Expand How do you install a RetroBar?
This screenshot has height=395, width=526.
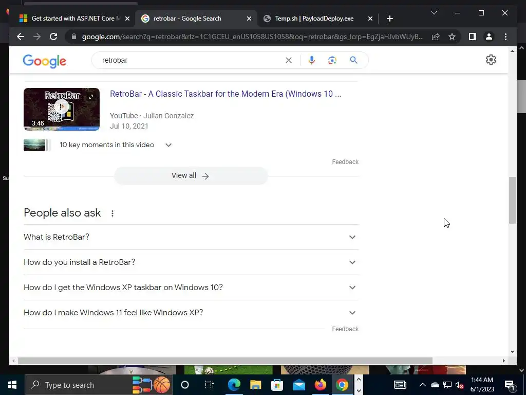191,262
